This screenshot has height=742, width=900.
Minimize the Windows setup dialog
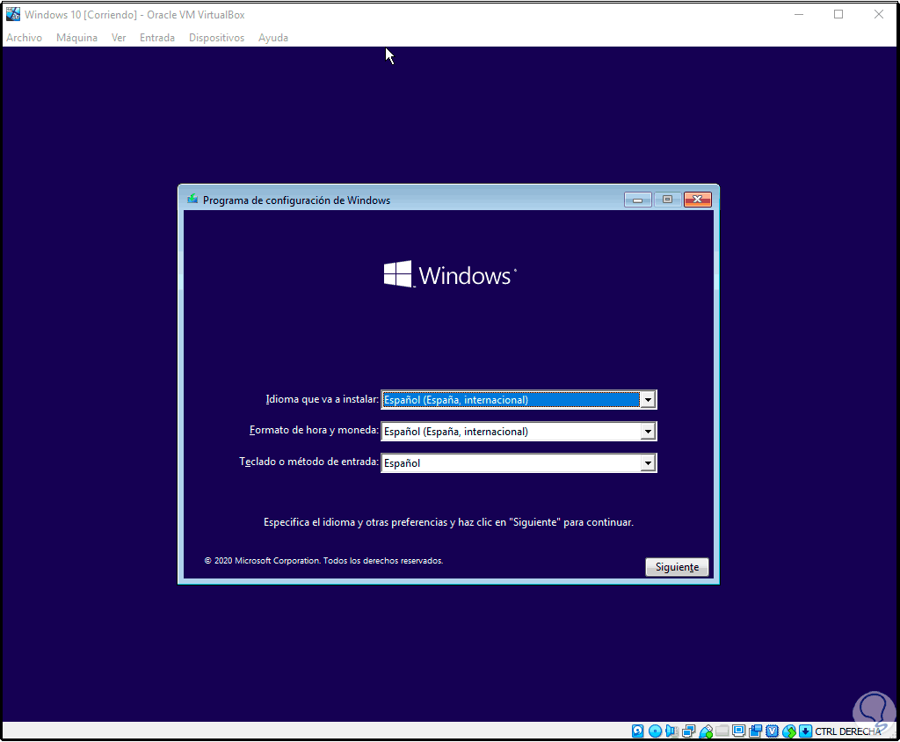[638, 200]
